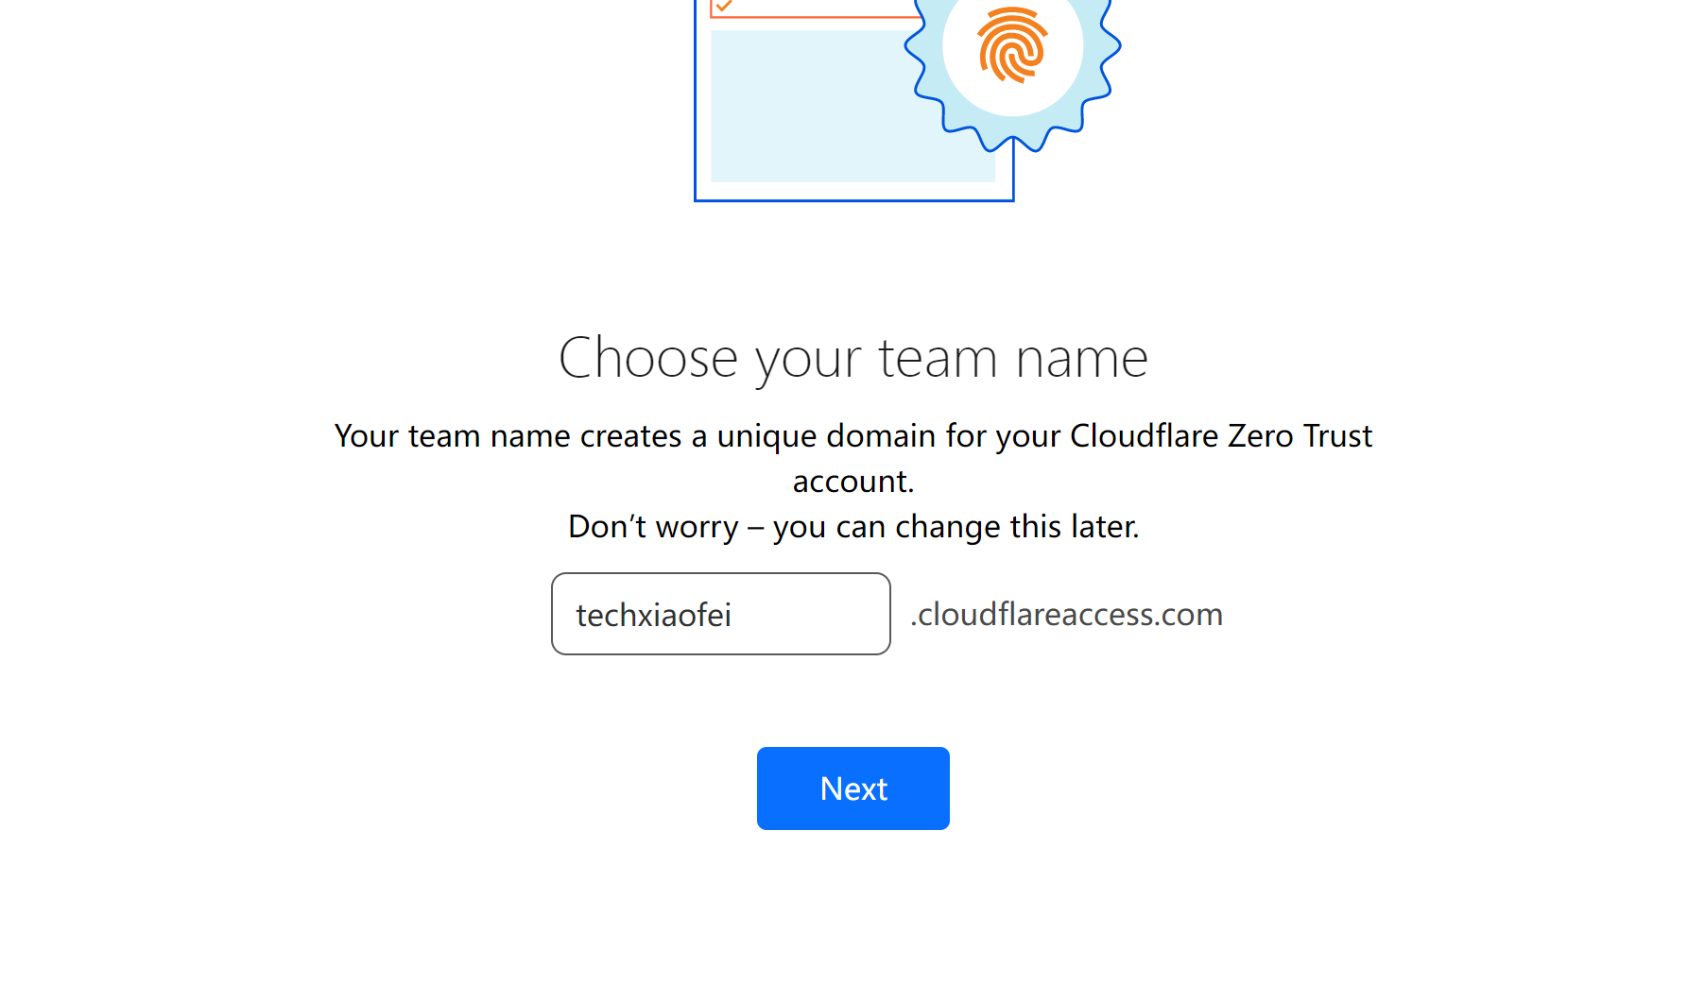Click the word "Choose" in the heading
The image size is (1705, 983).
[647, 358]
